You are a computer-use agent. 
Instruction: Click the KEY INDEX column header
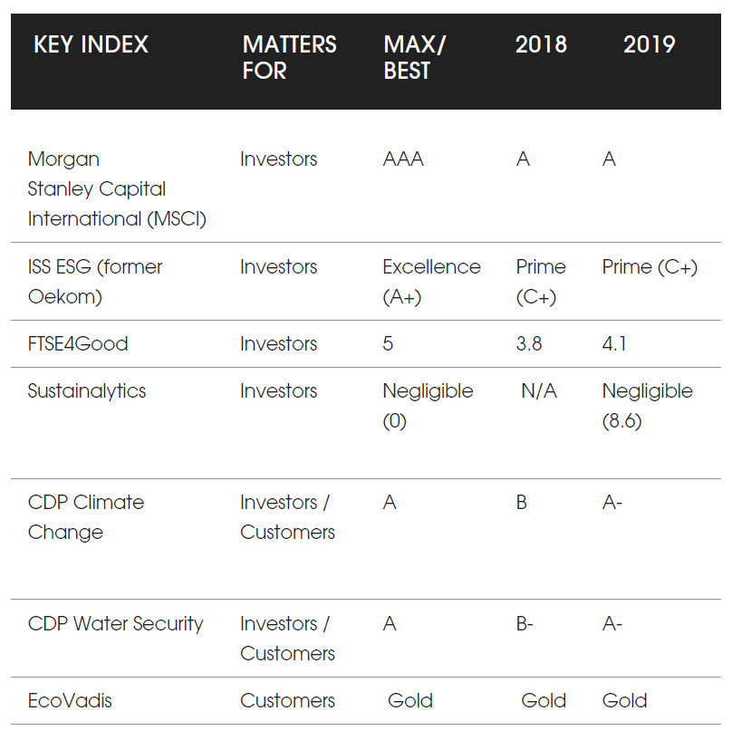click(91, 44)
